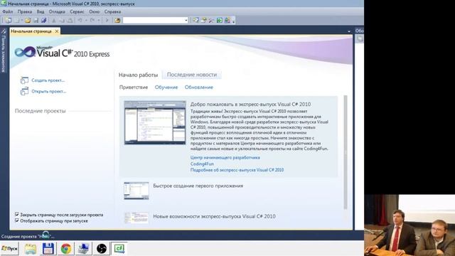Click the Start Debugging arrow icon
The image size is (455, 256).
[x=107, y=21]
